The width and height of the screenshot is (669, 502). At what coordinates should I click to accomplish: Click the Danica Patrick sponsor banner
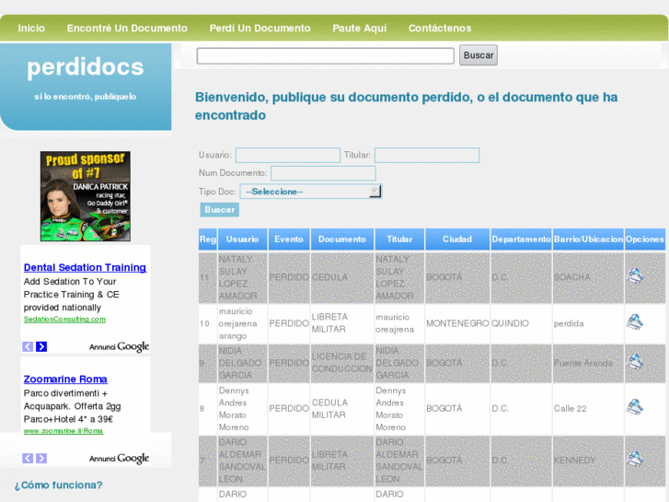pyautogui.click(x=86, y=196)
